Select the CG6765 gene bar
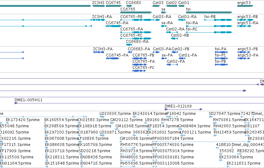The width and height of the screenshot is (264, 168). [x=136, y=12]
